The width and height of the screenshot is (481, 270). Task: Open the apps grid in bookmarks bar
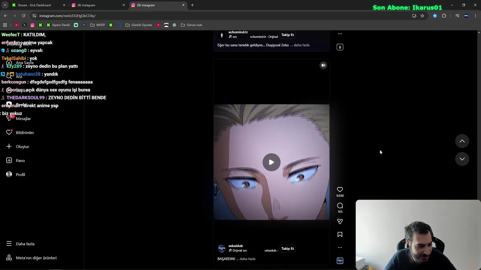pos(5,25)
